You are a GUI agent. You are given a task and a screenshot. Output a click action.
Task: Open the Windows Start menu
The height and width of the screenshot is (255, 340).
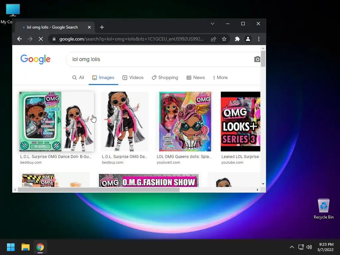click(11, 247)
